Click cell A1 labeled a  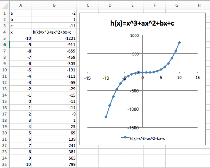pos(21,13)
